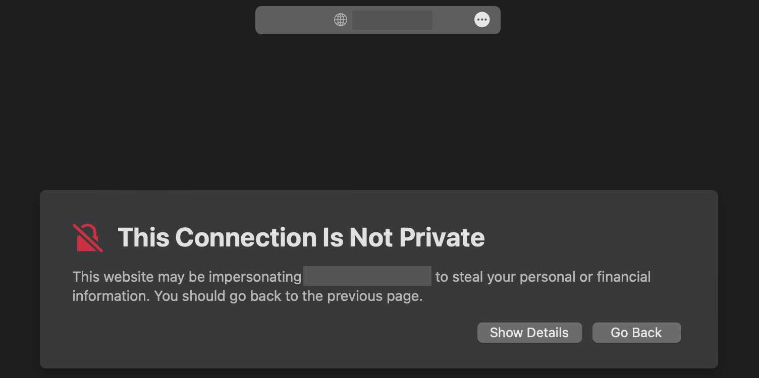Click blank dark page area above warning panel
The height and width of the screenshot is (378, 759).
(x=378, y=111)
